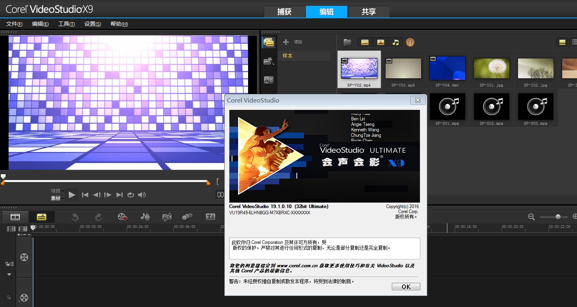Click OK in the about dialog
Screen dimensions: 577x307
tap(406, 287)
